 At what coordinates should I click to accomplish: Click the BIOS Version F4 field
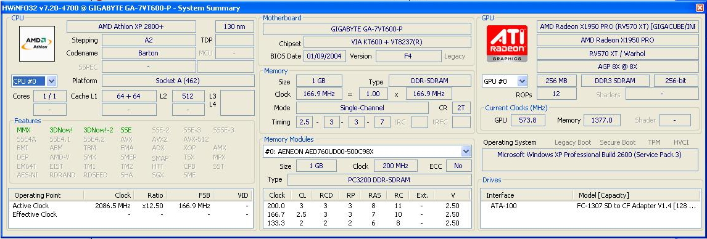coord(408,56)
